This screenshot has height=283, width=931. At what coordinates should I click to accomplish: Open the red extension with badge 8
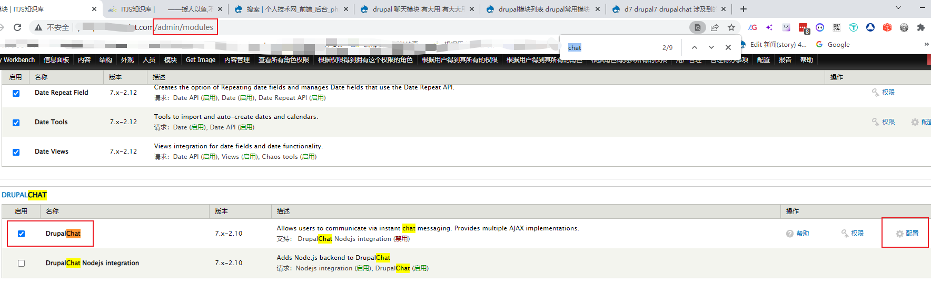pyautogui.click(x=804, y=28)
